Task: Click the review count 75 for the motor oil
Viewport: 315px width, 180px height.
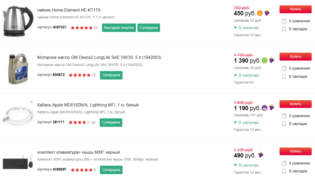Action: pos(93,75)
